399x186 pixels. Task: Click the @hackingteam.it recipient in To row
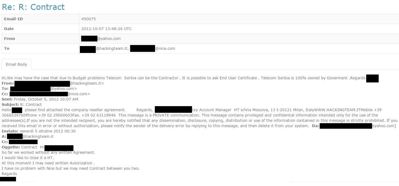[x=104, y=49]
